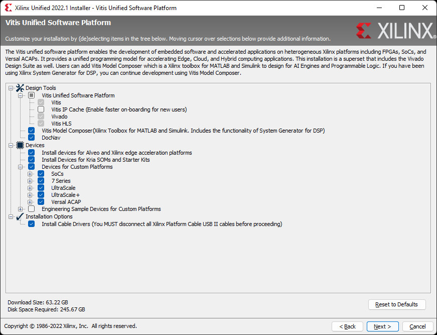Click the Next button
Screen dimensions: 437x335
tap(382, 326)
